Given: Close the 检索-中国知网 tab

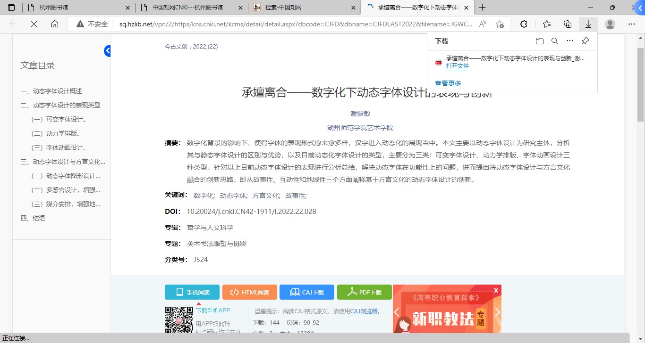Looking at the screenshot, I should tap(354, 8).
